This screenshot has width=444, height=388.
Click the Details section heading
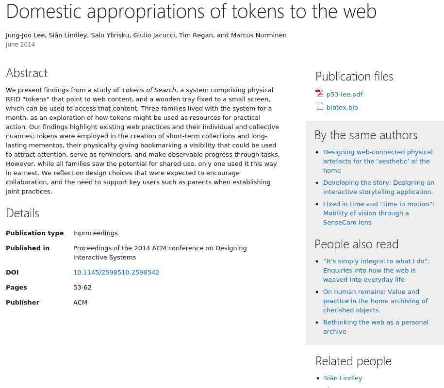(x=22, y=213)
